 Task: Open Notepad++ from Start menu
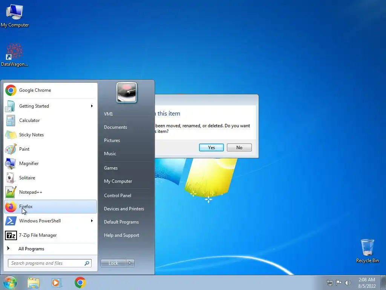(x=51, y=192)
